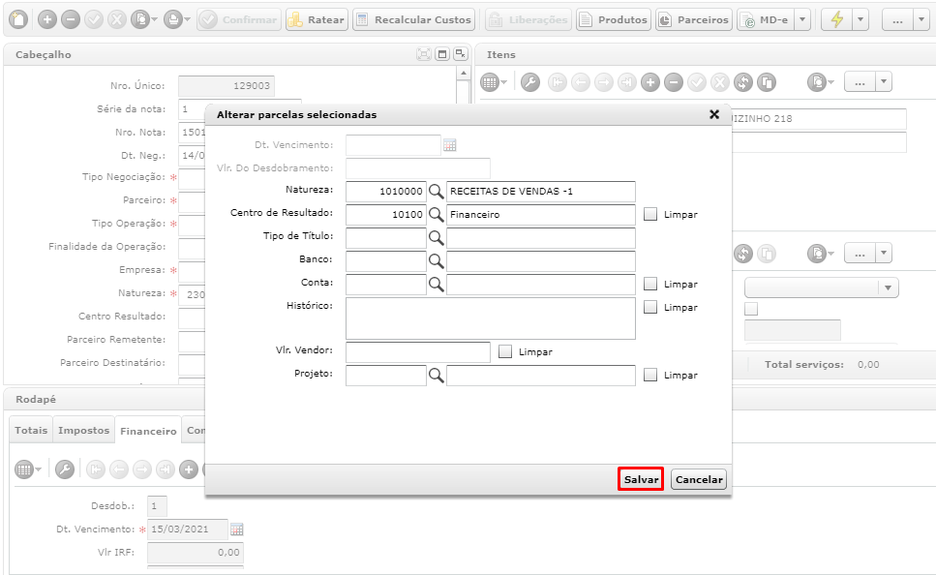
Task: Search Natureza with the magnifier icon
Action: pyautogui.click(x=437, y=191)
